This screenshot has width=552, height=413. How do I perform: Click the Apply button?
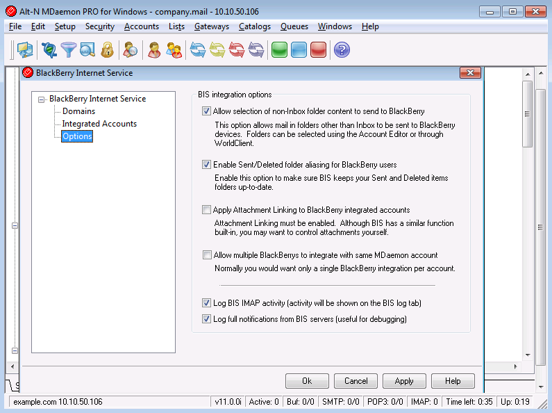(x=404, y=381)
